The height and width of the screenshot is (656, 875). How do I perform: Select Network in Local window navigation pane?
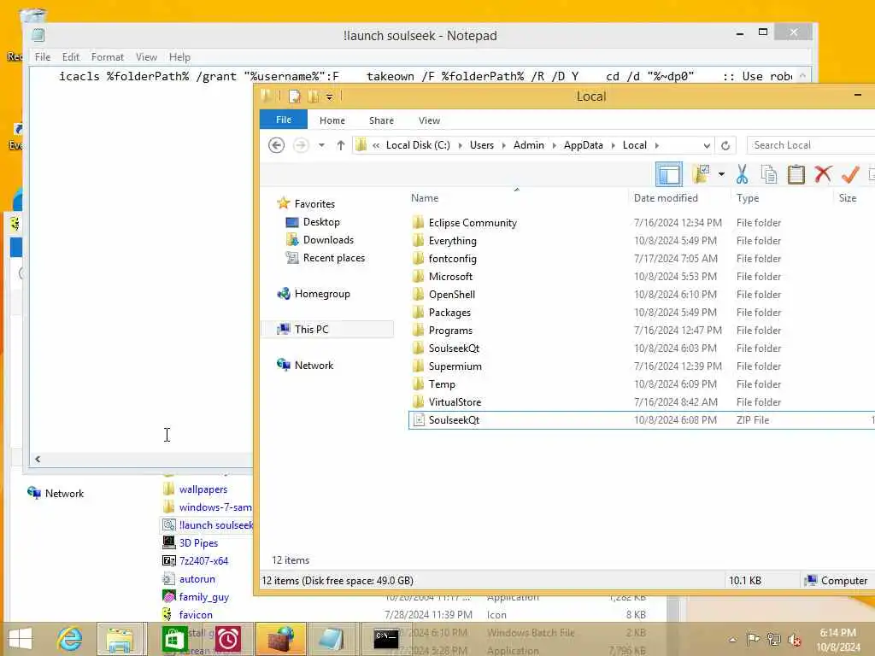coord(314,366)
